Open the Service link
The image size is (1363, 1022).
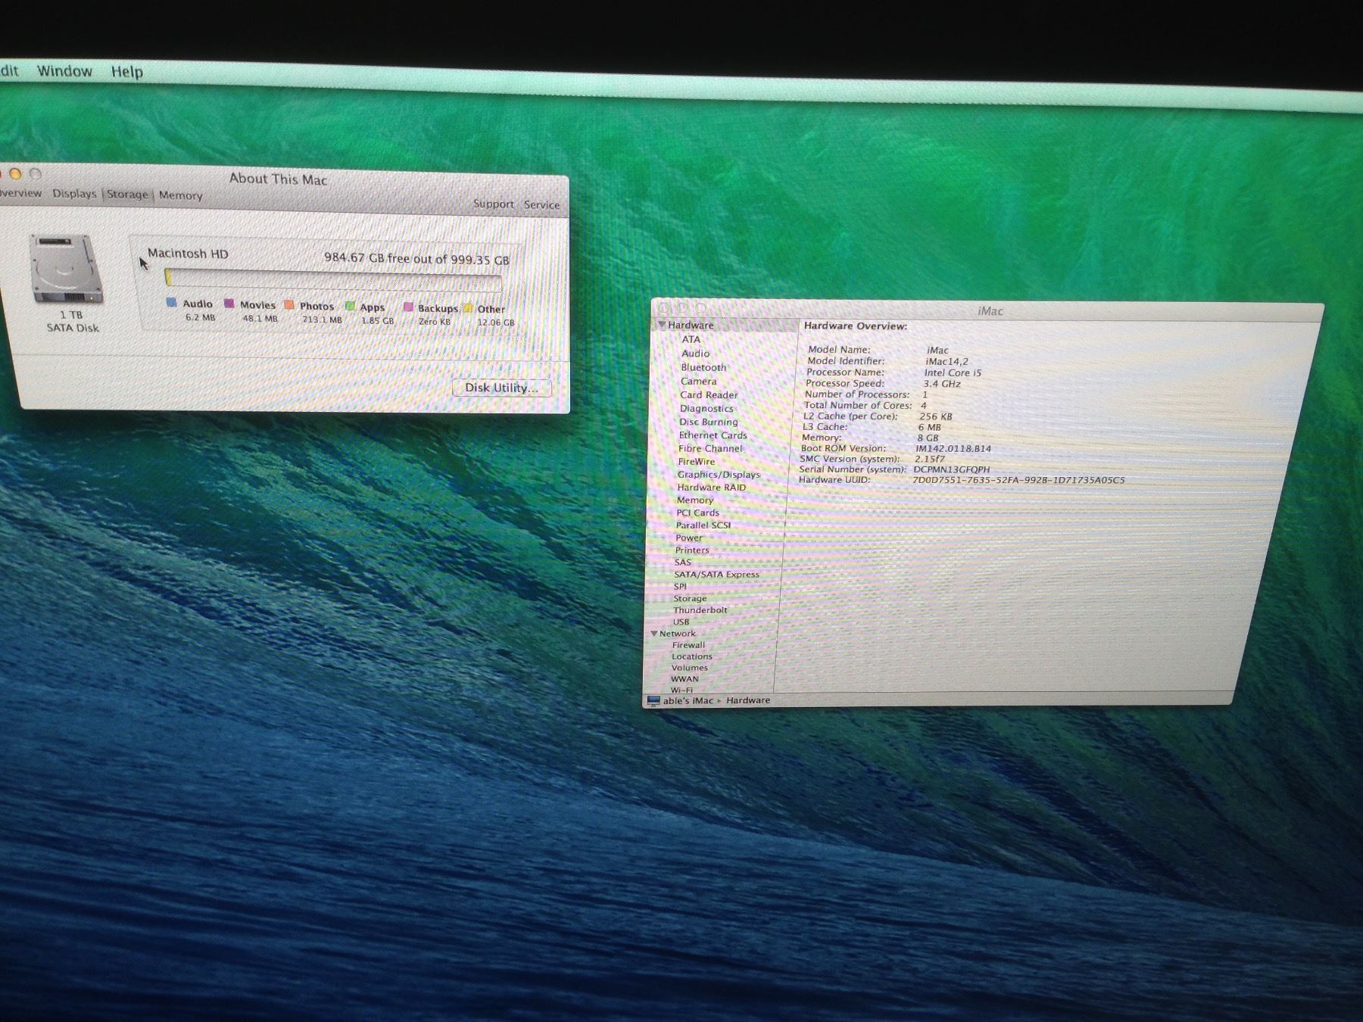point(541,204)
